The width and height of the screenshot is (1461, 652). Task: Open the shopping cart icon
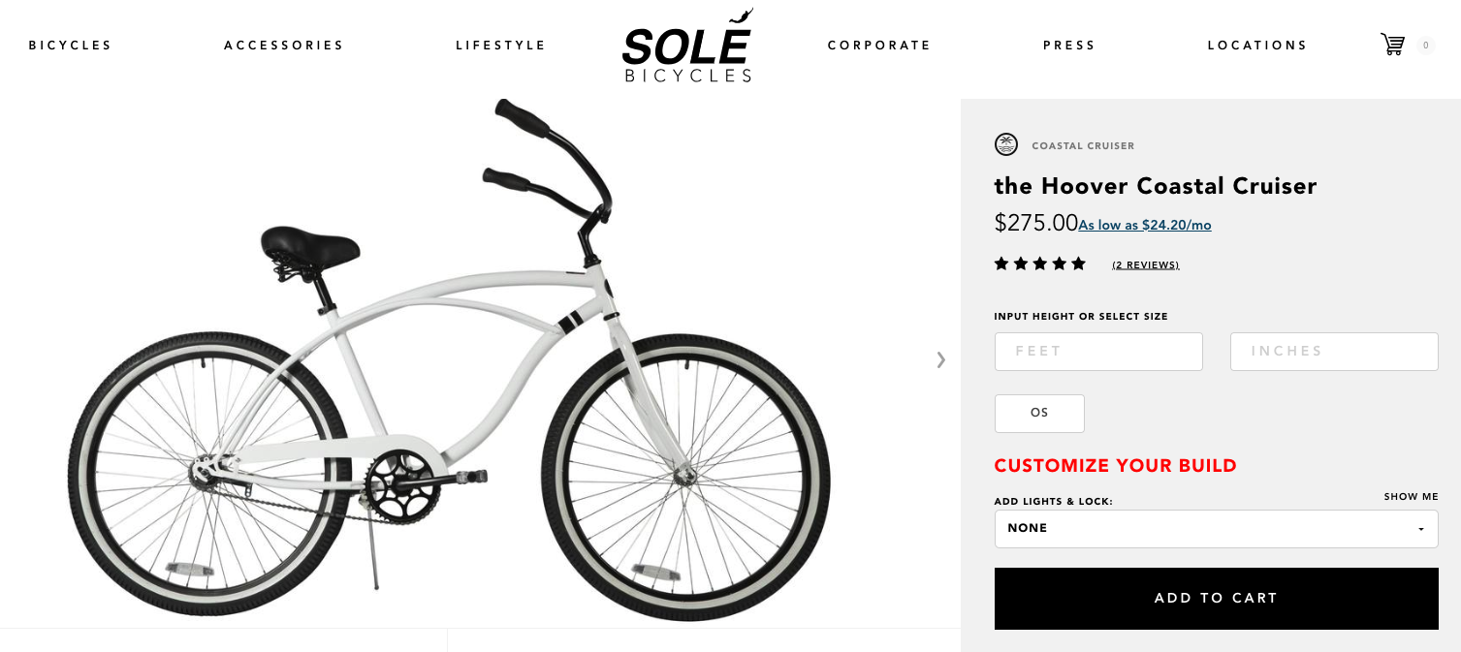[x=1393, y=44]
